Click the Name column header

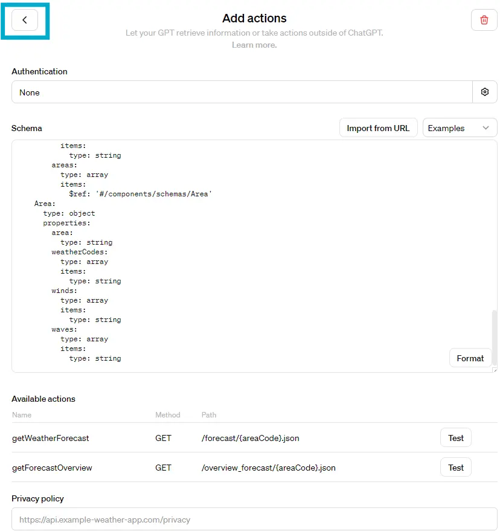pyautogui.click(x=22, y=415)
